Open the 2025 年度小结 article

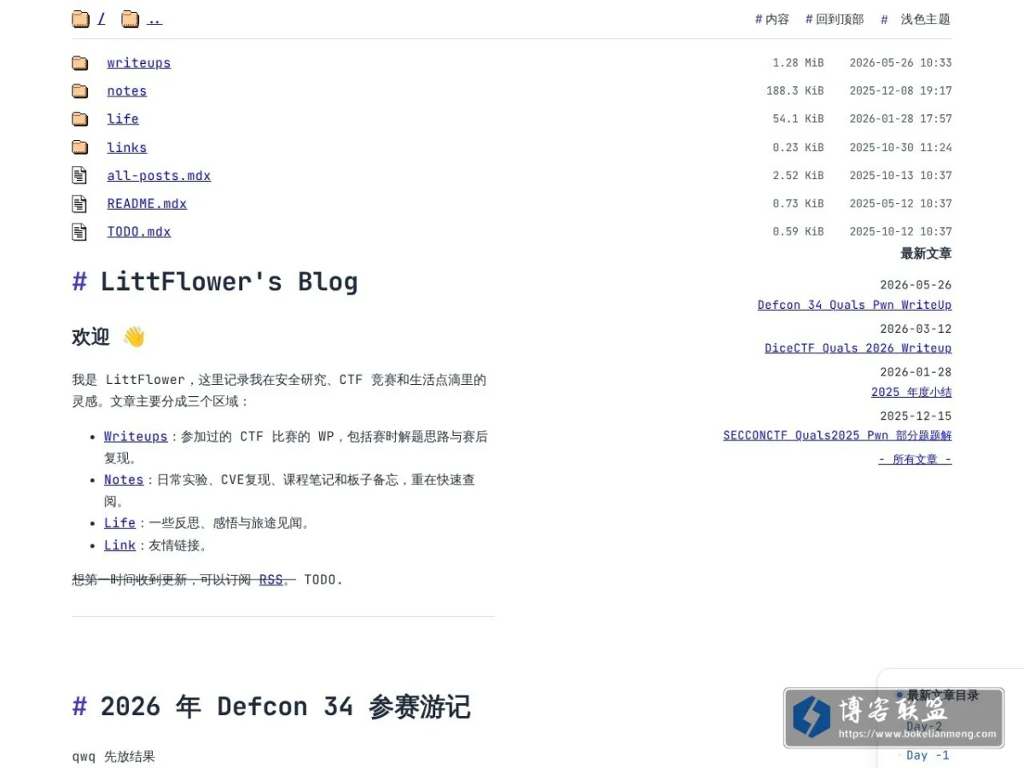[911, 393]
